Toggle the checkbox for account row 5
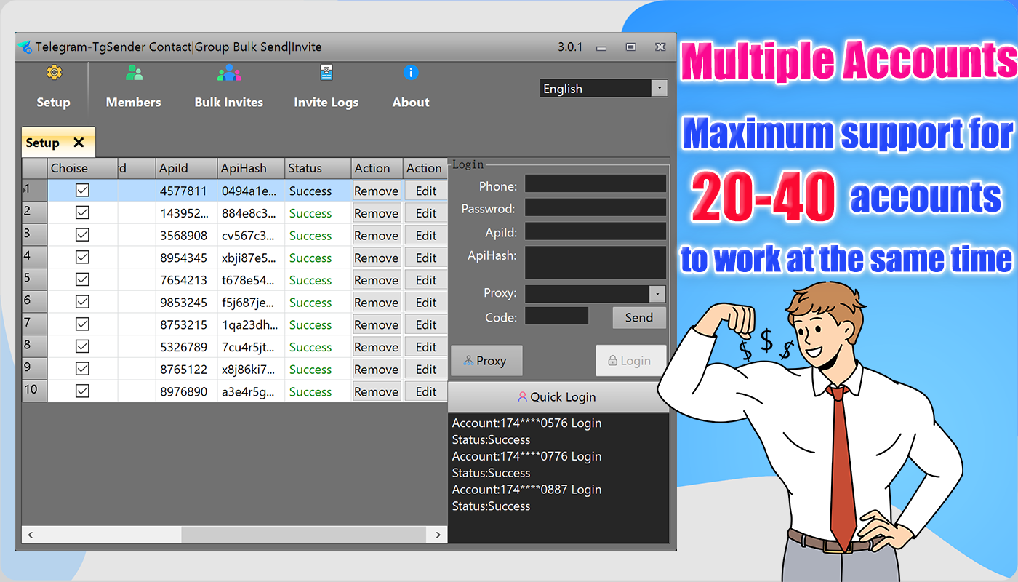The image size is (1018, 582). [x=83, y=280]
